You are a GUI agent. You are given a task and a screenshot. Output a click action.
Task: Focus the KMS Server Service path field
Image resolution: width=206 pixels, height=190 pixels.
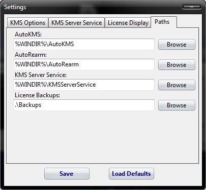(84, 85)
